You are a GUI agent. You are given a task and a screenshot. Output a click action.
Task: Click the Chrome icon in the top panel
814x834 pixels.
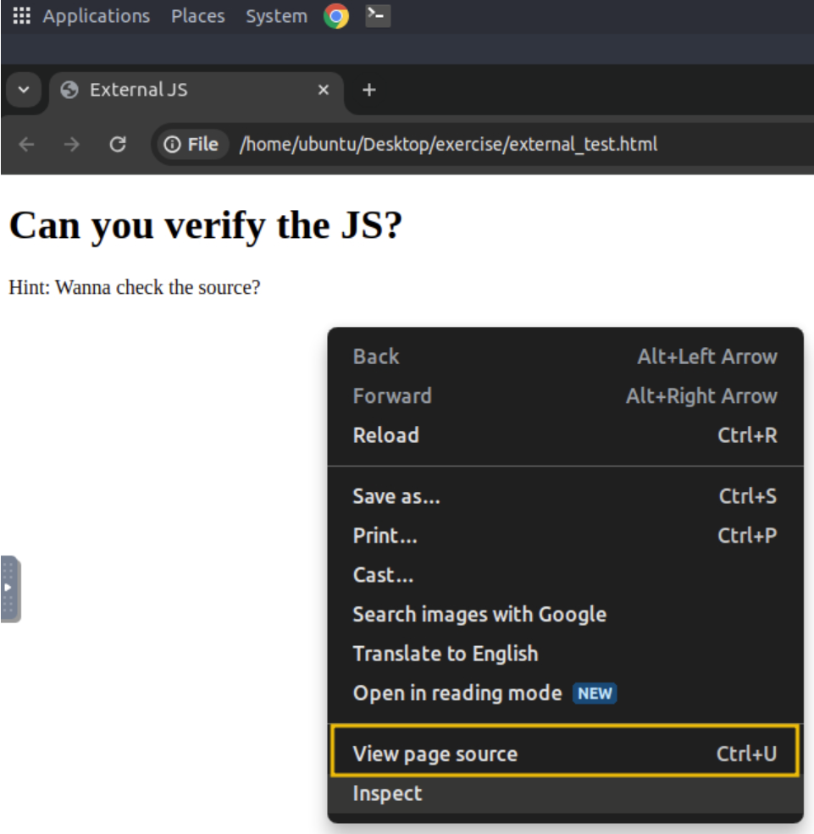pos(336,16)
